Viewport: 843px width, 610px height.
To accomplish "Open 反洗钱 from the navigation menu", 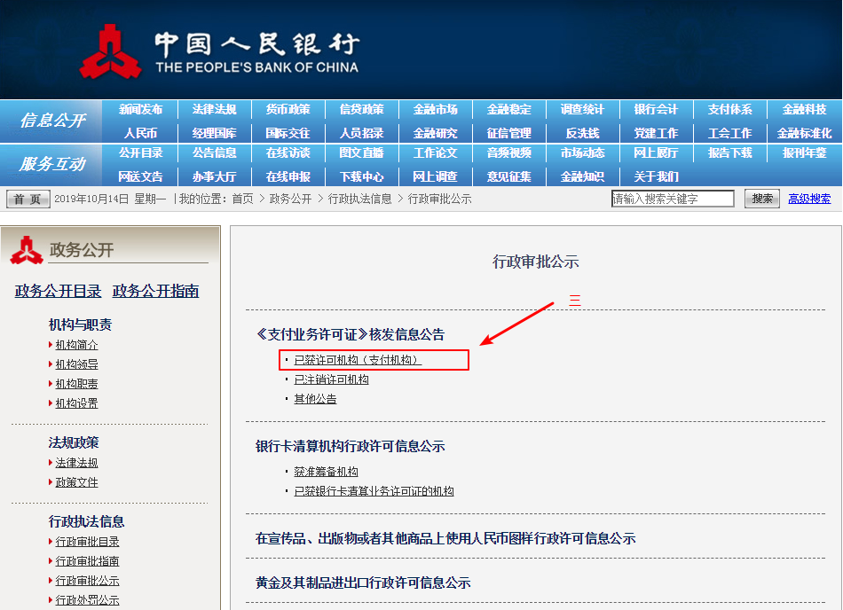I will [x=582, y=133].
